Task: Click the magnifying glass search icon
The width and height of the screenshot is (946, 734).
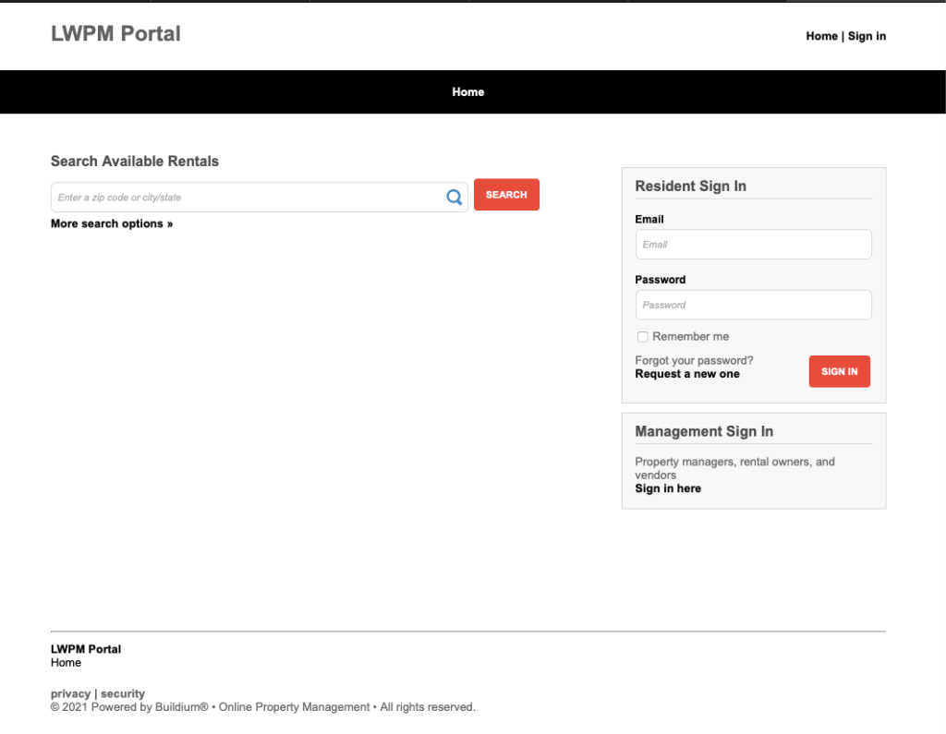Action: pos(454,198)
